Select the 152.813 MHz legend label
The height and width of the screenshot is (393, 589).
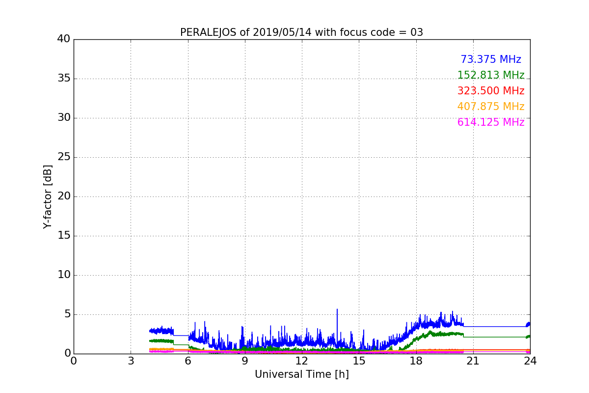491,75
